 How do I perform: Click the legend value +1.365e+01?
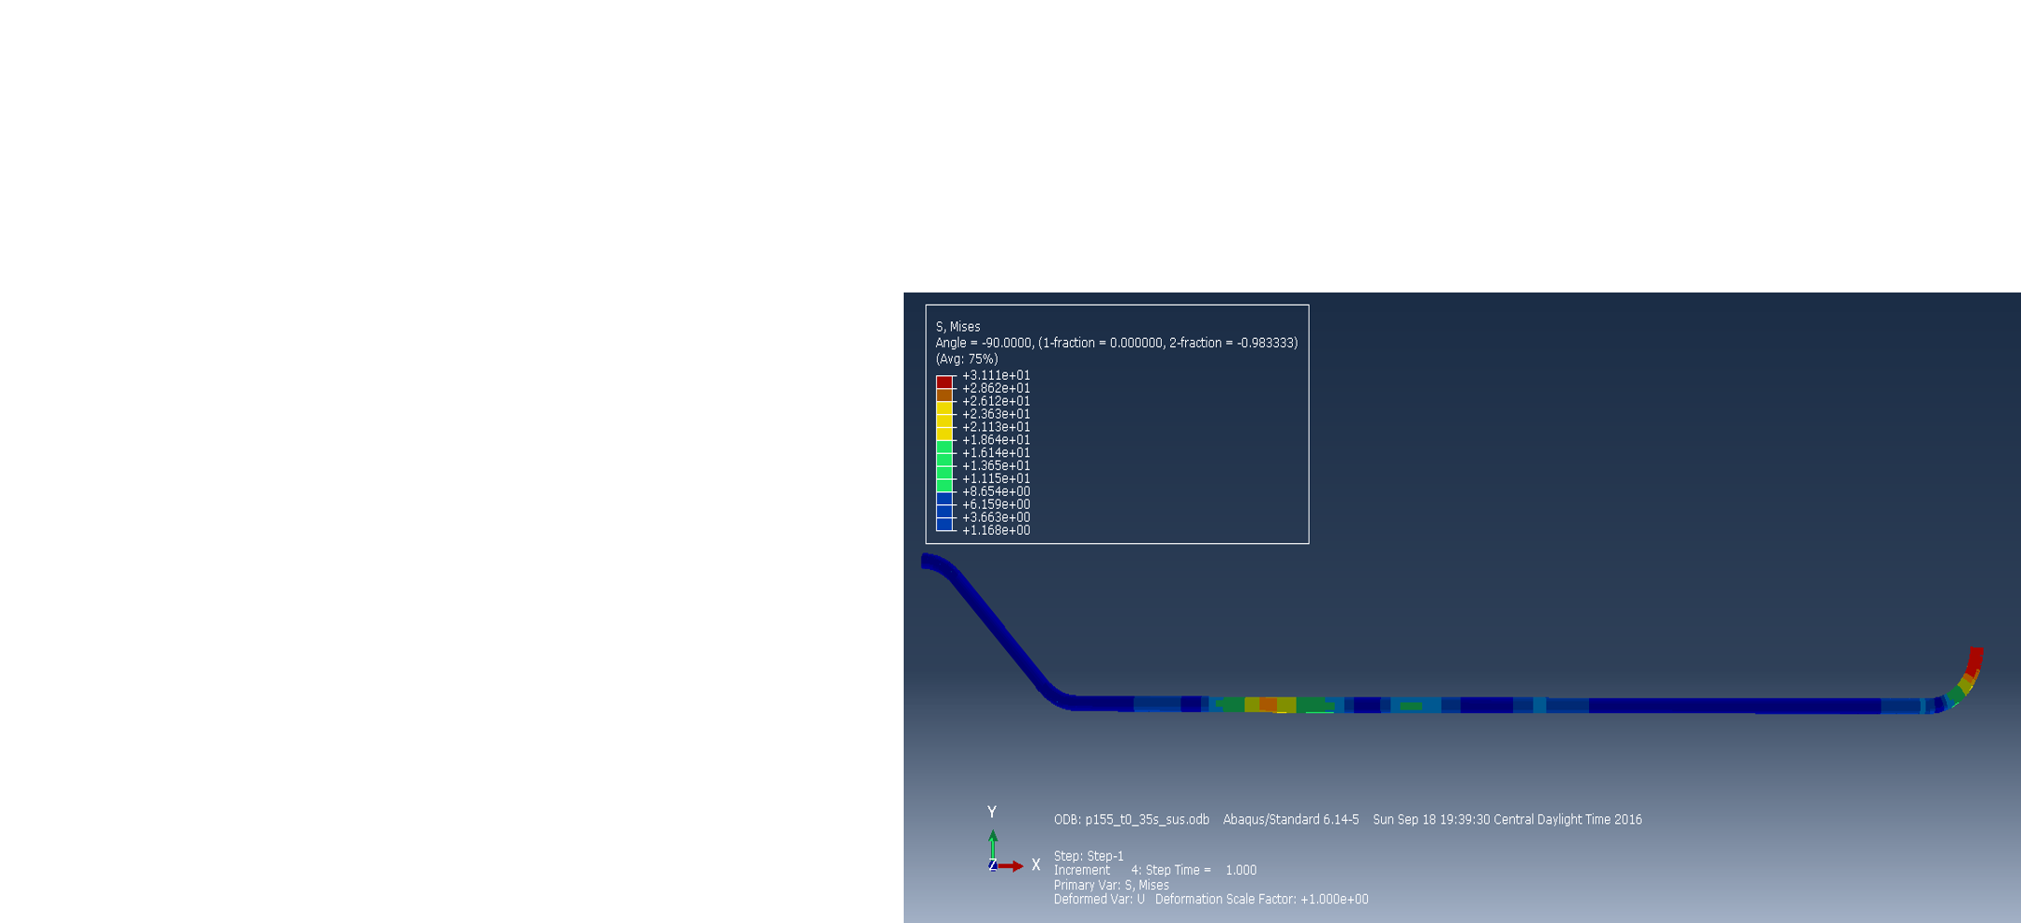point(996,466)
